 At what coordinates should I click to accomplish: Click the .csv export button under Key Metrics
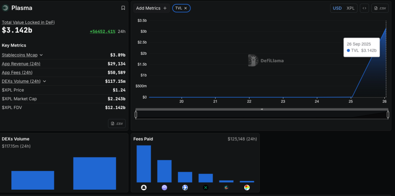(x=117, y=123)
